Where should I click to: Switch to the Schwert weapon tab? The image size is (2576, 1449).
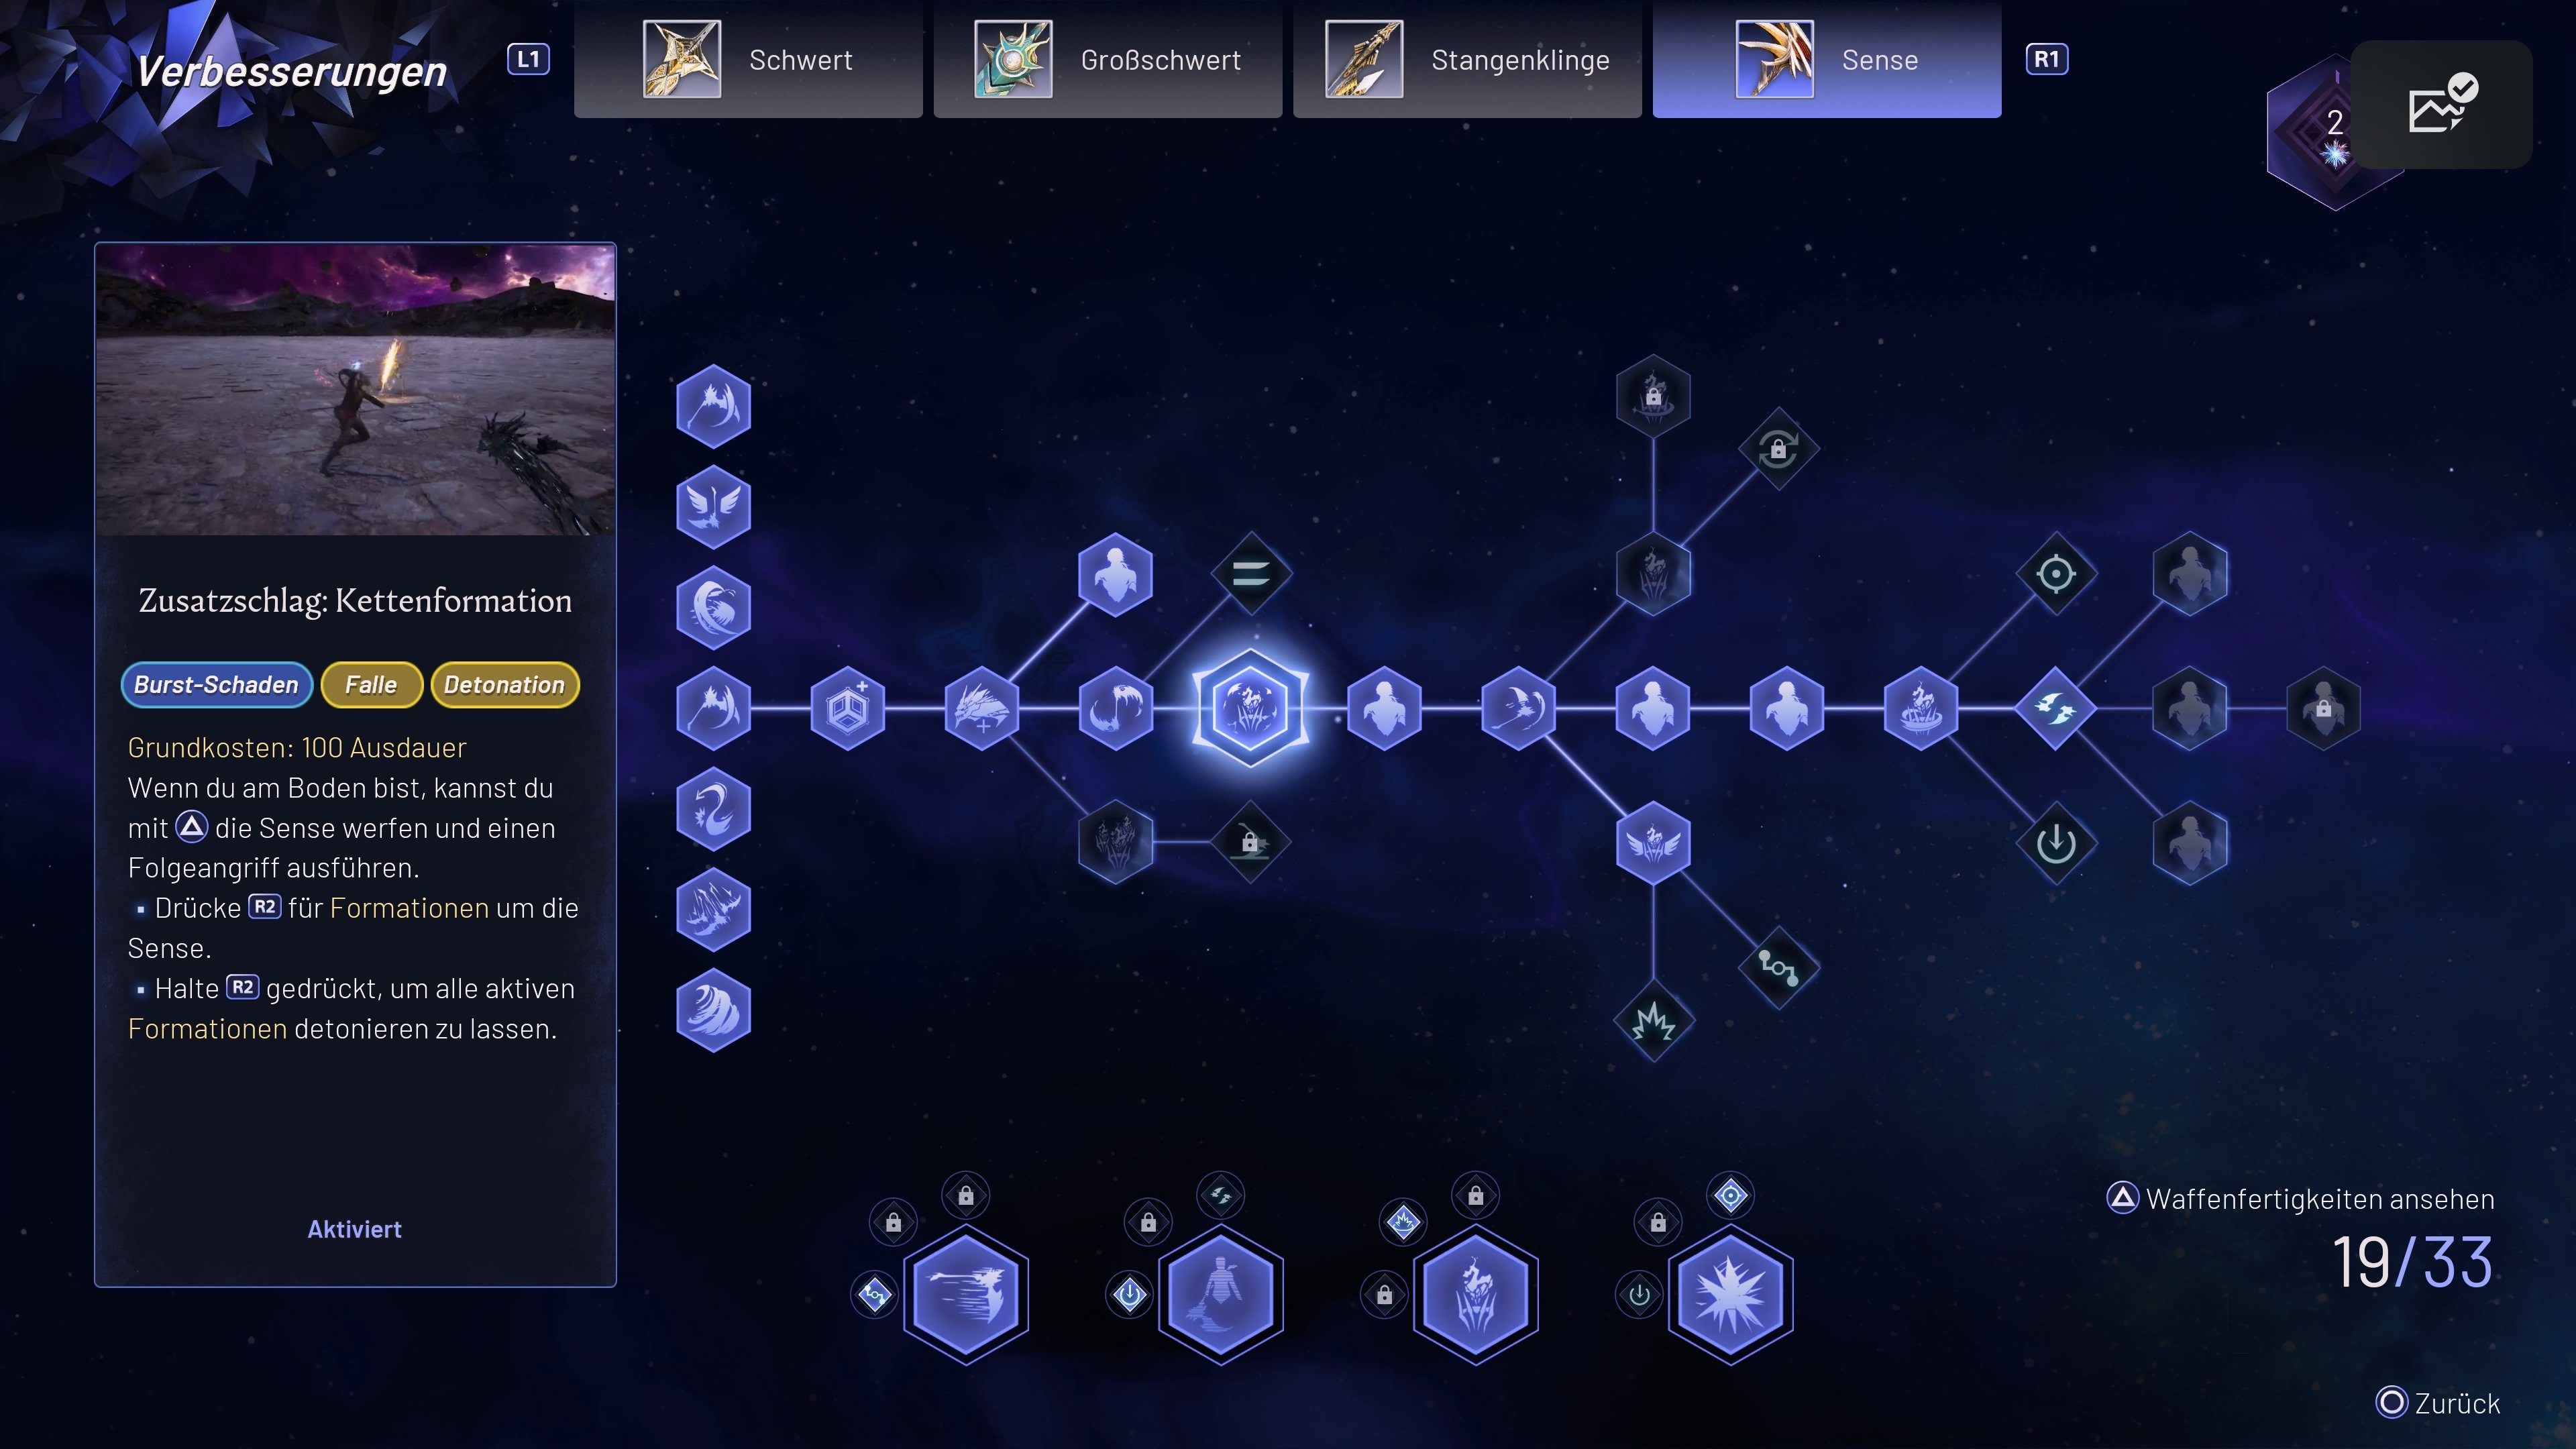tap(748, 60)
